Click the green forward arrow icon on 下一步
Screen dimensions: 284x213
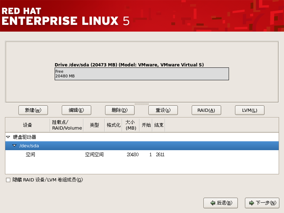pos(251,203)
